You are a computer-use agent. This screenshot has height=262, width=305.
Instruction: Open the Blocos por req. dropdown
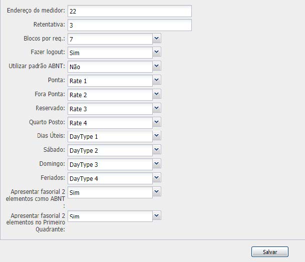[x=157, y=39]
